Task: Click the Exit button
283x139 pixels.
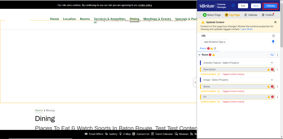Action: [x=243, y=6]
